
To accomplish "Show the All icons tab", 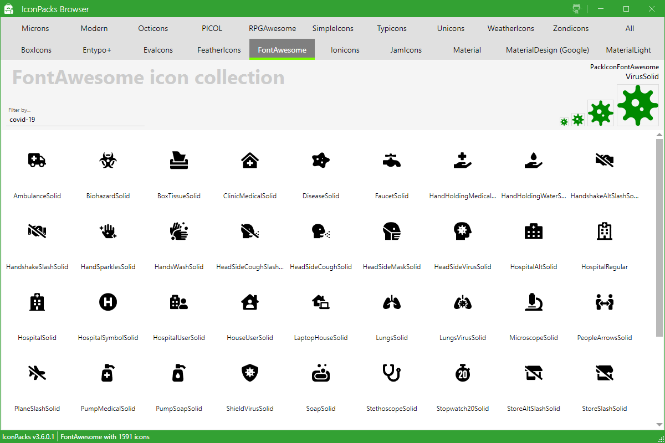I will click(x=630, y=28).
